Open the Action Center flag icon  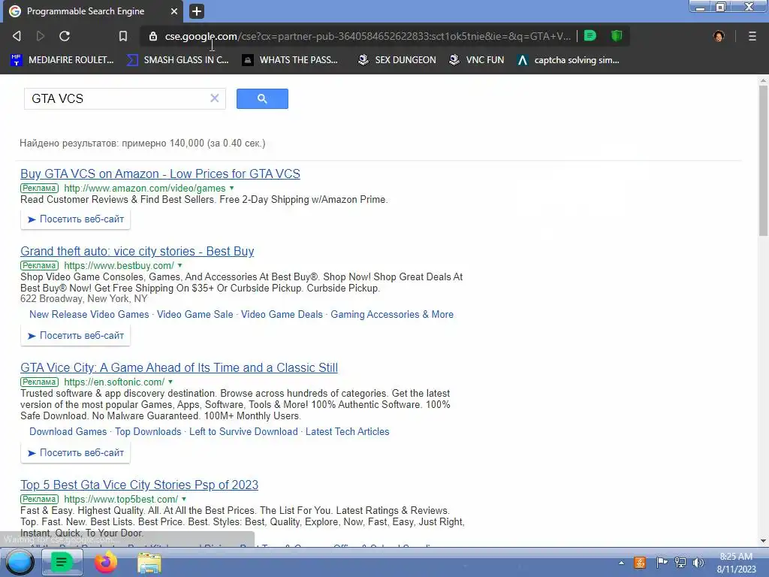pos(662,563)
